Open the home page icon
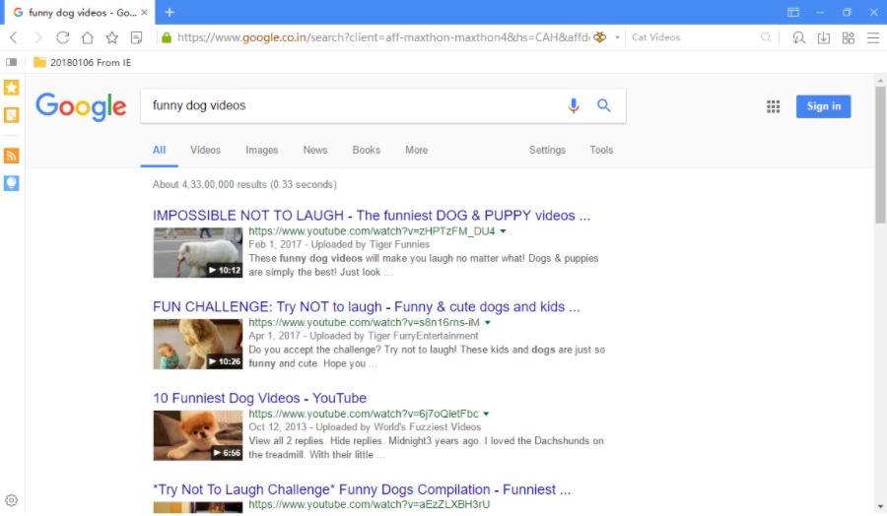This screenshot has width=887, height=516. [x=87, y=37]
